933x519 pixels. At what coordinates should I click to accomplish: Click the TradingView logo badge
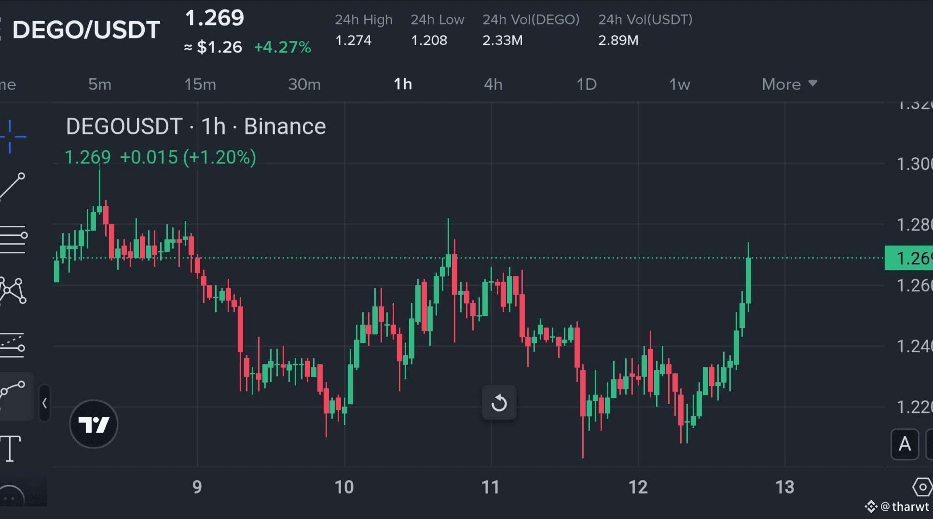pos(94,424)
